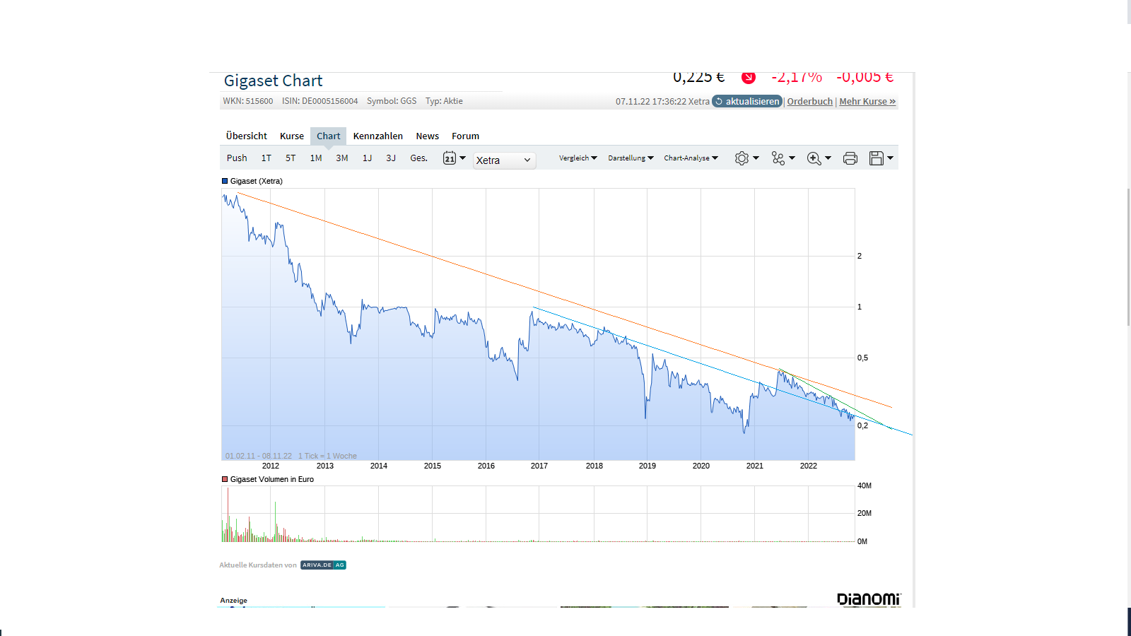The height and width of the screenshot is (636, 1131).
Task: Click the -2,17% change value
Action: [797, 77]
